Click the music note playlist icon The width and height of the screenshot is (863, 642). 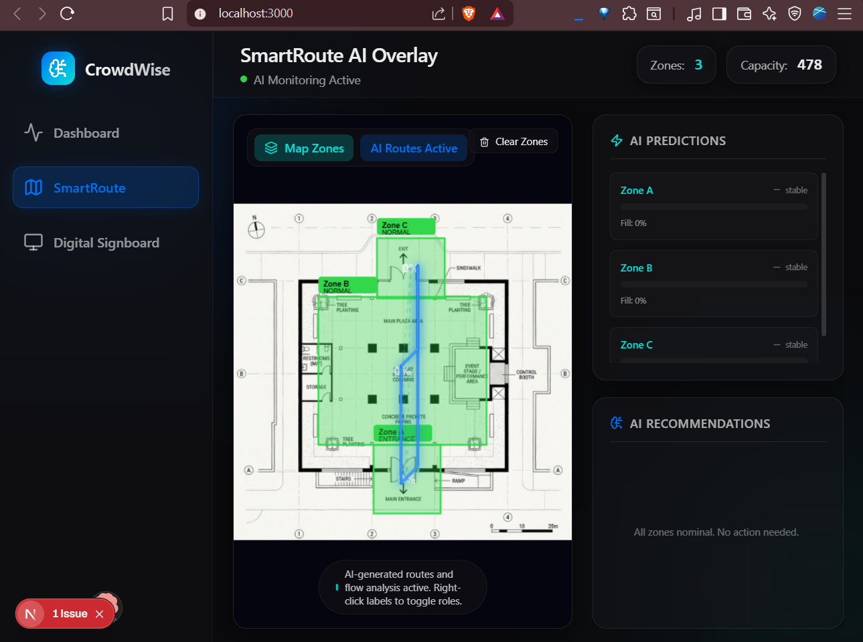tap(694, 13)
